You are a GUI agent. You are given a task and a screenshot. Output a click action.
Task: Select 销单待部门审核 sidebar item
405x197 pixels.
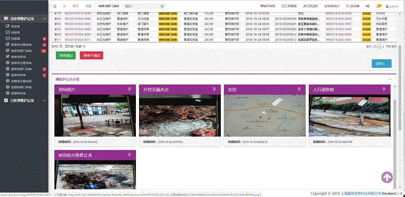(21, 51)
